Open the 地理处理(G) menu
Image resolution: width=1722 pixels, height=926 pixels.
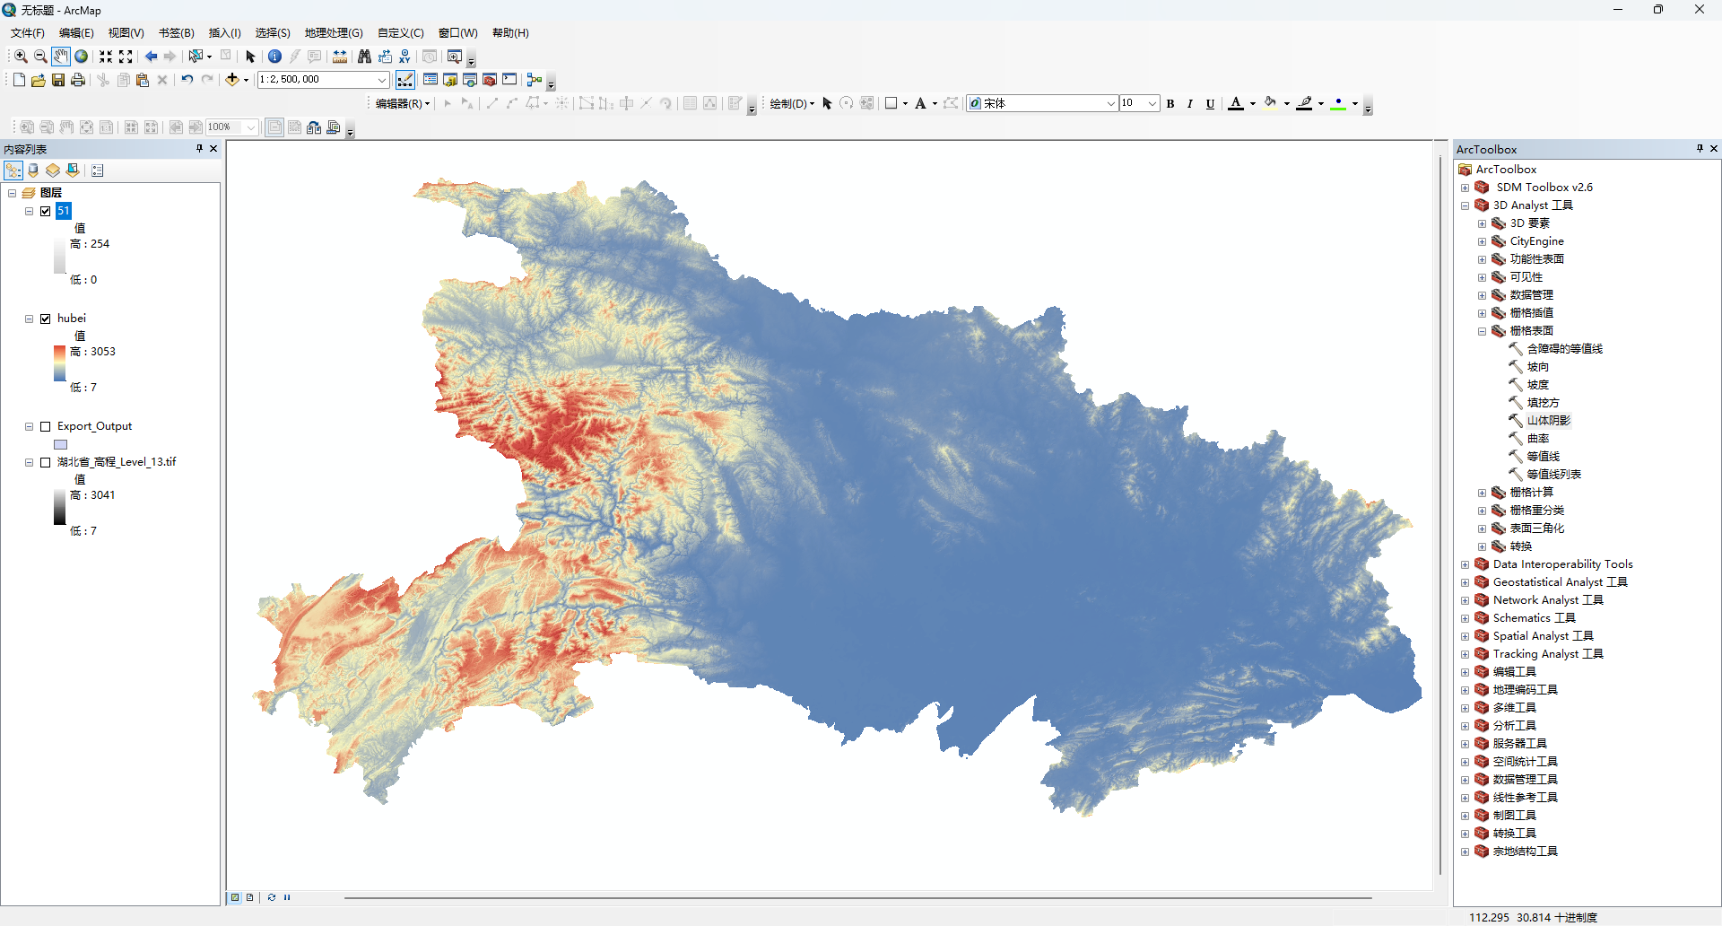point(334,33)
